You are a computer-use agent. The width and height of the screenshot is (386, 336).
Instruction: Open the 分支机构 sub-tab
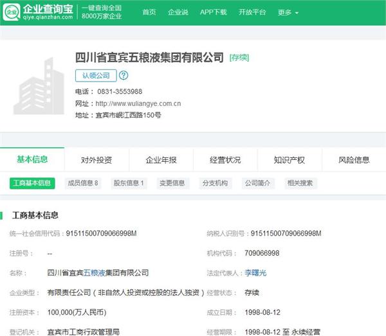point(215,183)
